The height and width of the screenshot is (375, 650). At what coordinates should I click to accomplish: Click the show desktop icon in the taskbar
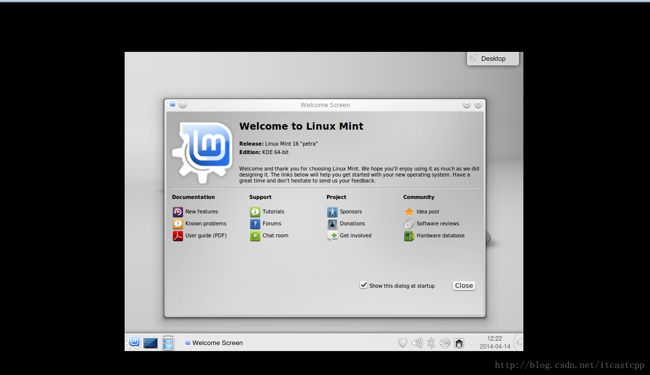(x=151, y=343)
